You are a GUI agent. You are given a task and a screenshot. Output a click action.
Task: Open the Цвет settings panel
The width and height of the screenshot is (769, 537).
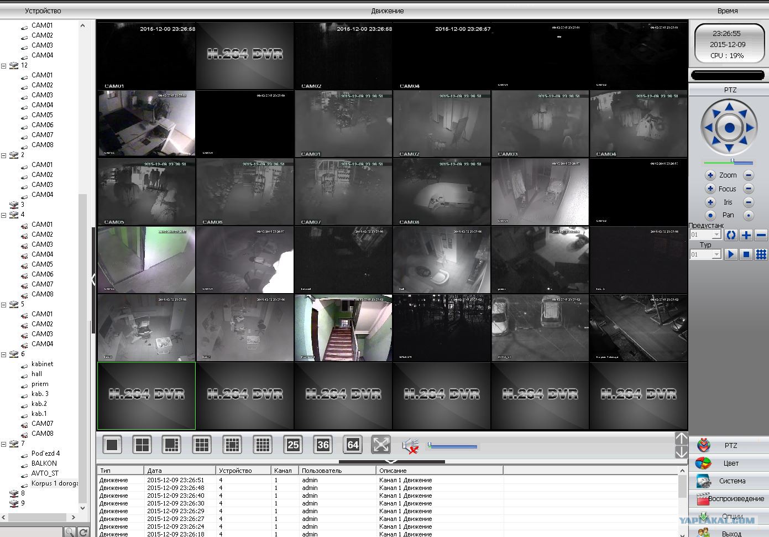730,463
